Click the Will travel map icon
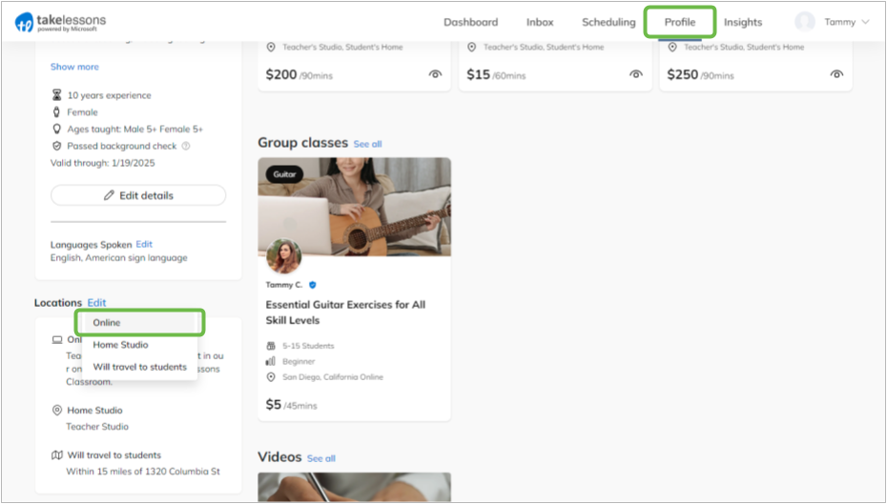Viewport: 887px width, 504px height. click(57, 454)
